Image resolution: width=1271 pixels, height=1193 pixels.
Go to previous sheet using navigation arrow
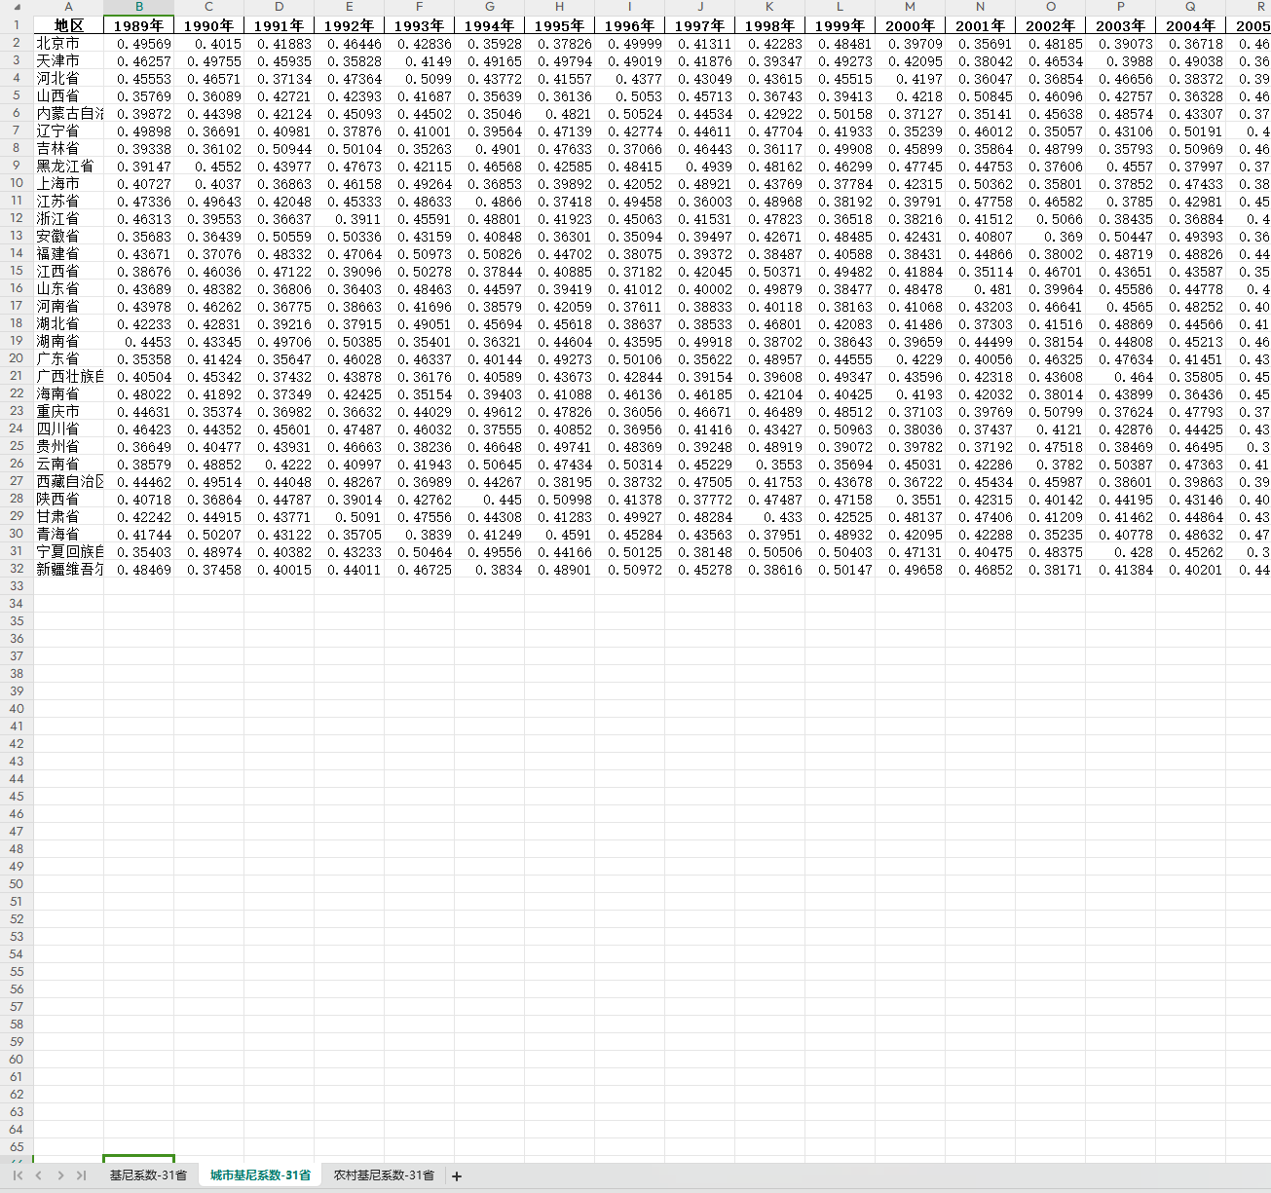click(39, 1175)
